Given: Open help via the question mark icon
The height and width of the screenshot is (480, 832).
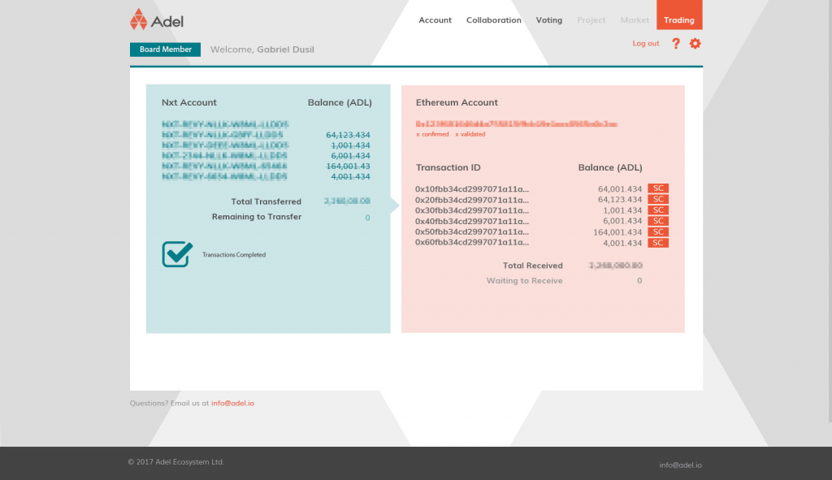Looking at the screenshot, I should [x=675, y=44].
